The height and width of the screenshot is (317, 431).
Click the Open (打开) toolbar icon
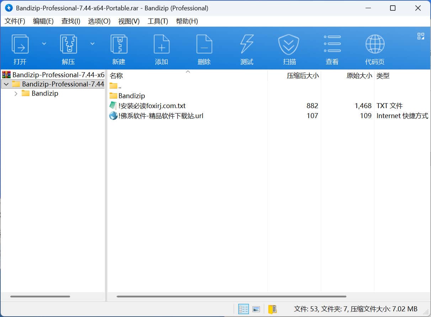click(20, 44)
